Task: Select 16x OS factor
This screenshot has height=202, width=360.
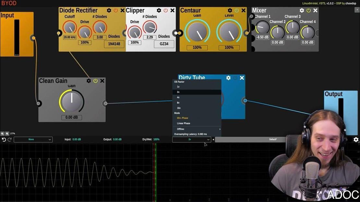Action: click(197, 108)
